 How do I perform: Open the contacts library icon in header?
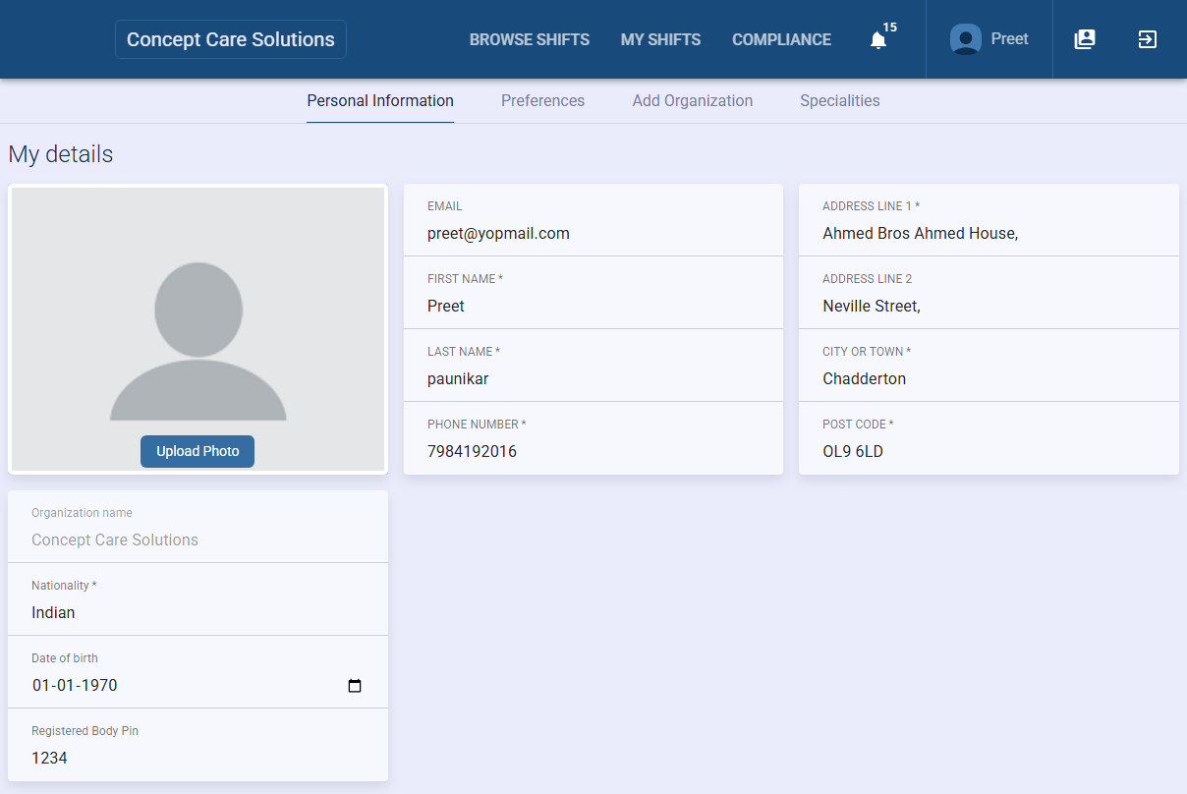coord(1085,39)
